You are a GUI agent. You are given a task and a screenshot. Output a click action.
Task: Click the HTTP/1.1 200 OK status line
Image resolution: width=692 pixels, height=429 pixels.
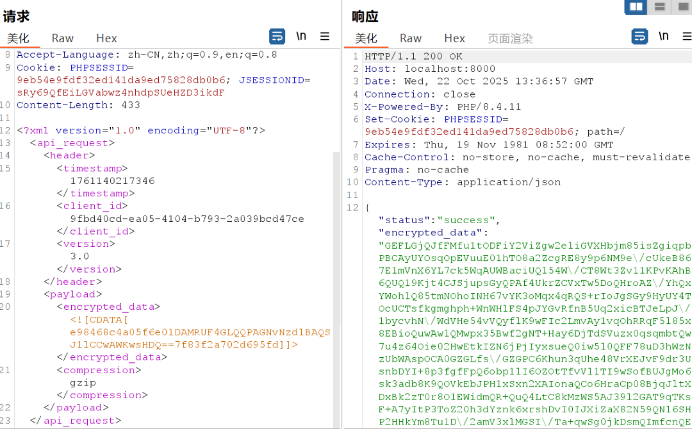413,56
